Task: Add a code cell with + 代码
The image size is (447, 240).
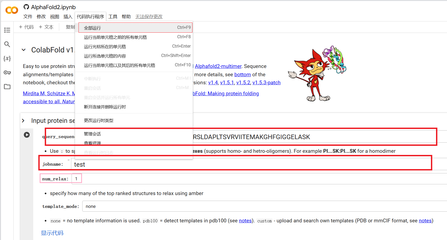Action: coord(26,27)
